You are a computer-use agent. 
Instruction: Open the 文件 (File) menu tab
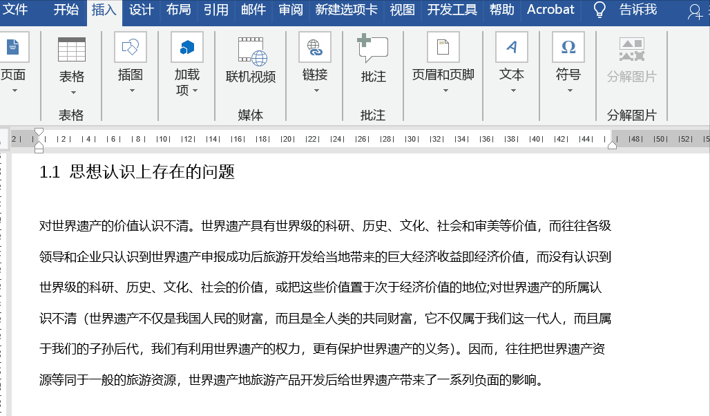[15, 10]
